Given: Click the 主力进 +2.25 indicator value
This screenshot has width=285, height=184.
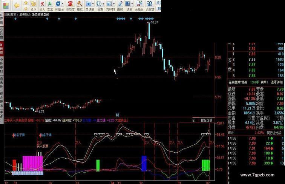Looking at the screenshot, I should tap(106, 120).
